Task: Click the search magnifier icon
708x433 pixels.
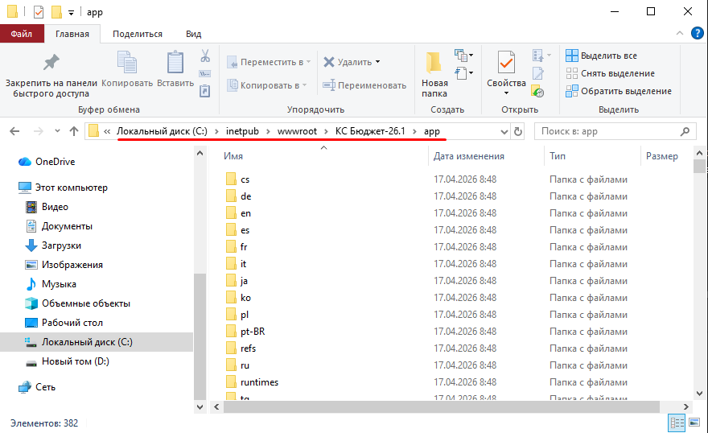Action: pos(685,131)
